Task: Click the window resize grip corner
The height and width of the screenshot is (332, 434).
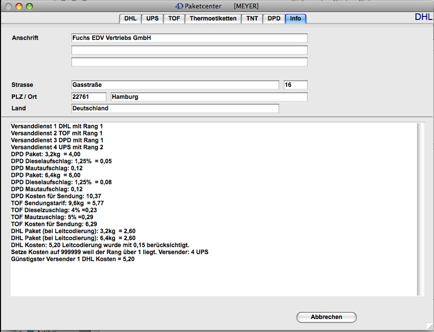Action: pos(430,328)
